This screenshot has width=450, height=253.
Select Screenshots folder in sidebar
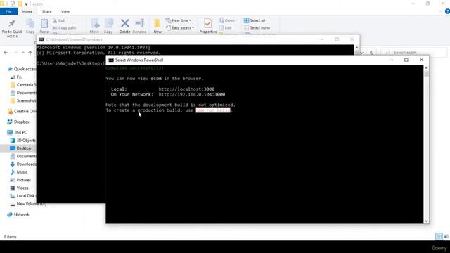point(23,100)
